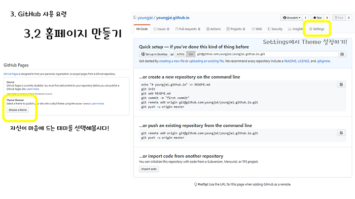Expand the Unwatch dropdown
Viewport: 355px width, 199px height.
click(291, 18)
